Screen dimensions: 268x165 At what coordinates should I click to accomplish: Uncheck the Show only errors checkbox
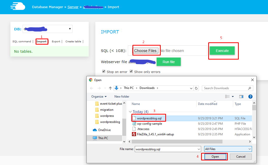coord(131,71)
